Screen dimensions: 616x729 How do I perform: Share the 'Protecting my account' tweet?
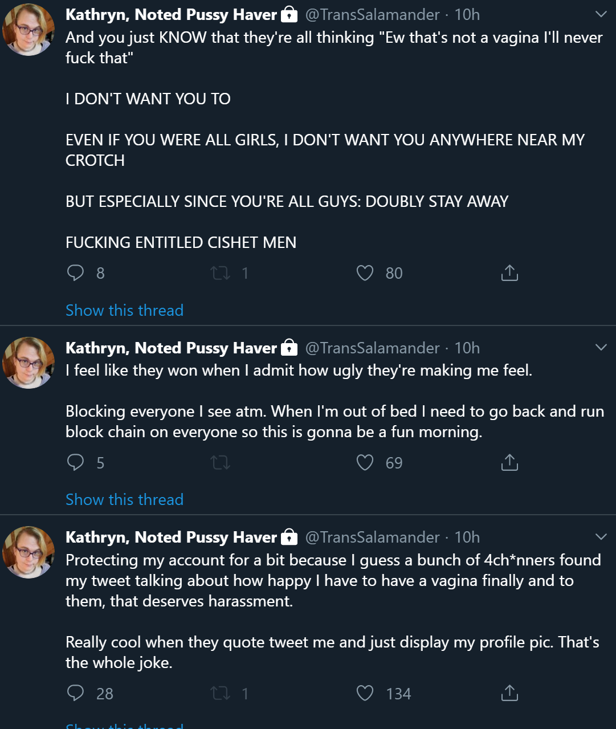(509, 693)
